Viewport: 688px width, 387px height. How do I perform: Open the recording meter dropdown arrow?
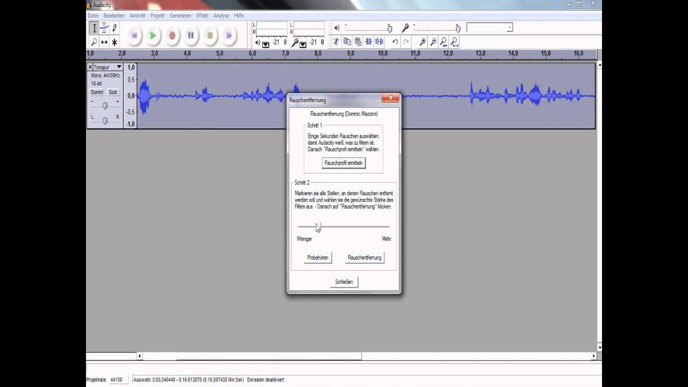(303, 45)
